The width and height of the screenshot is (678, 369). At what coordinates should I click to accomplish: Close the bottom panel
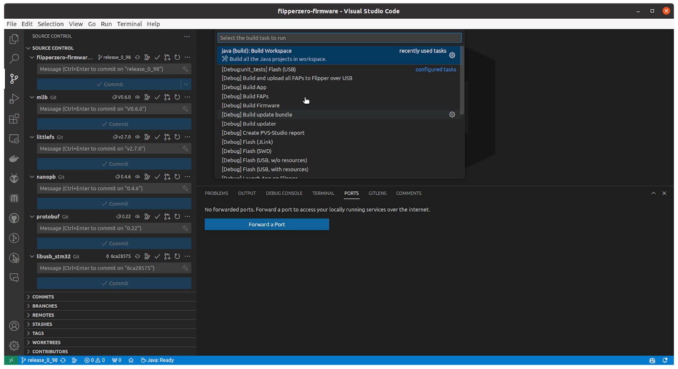(664, 193)
